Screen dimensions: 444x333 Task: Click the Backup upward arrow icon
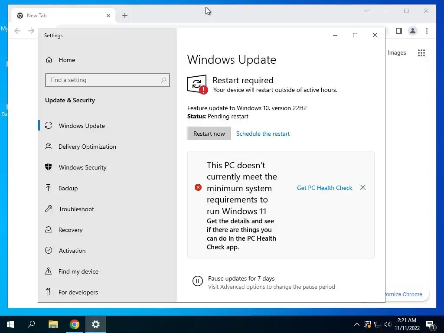point(49,188)
